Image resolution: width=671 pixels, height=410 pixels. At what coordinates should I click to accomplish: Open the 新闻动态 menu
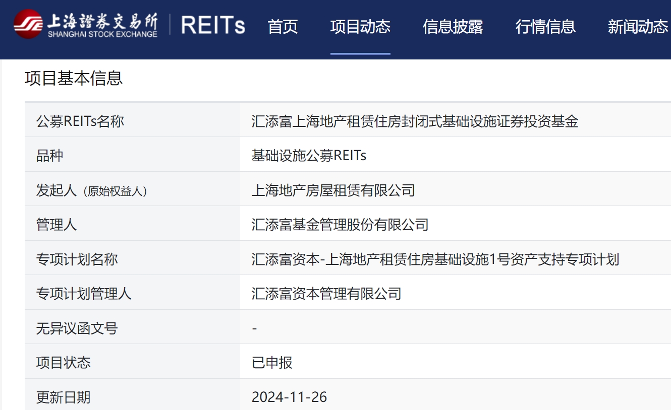tap(638, 26)
